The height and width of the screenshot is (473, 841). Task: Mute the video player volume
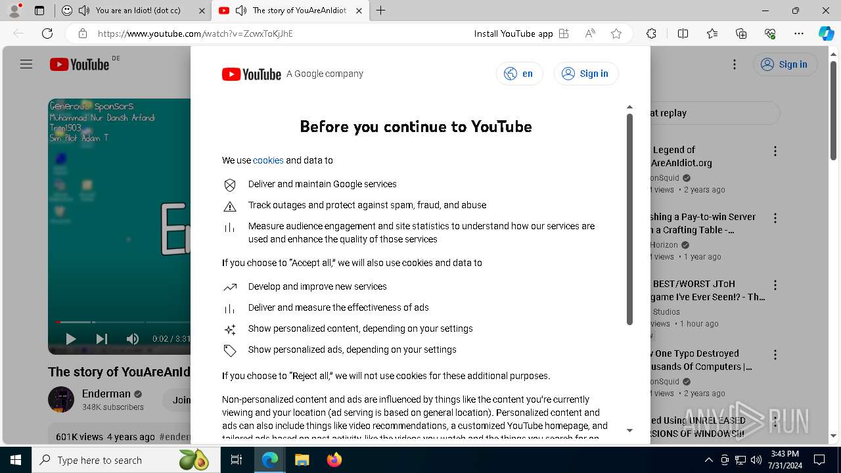click(132, 339)
